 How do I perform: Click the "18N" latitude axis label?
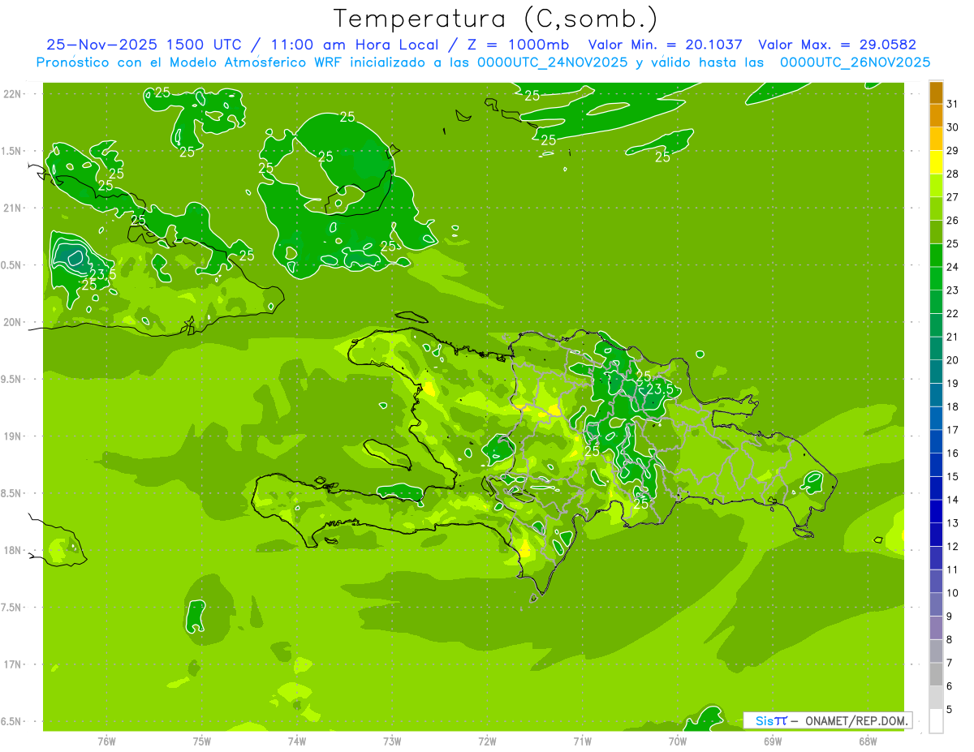tap(12, 550)
